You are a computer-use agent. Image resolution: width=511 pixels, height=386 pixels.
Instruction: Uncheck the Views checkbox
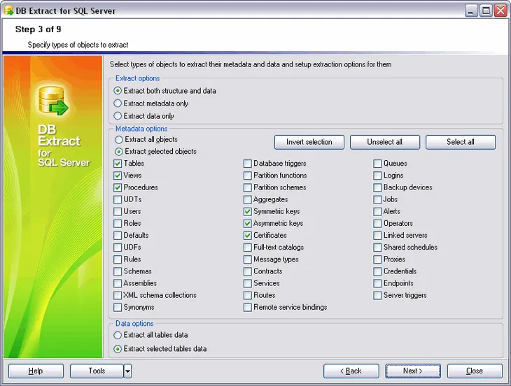click(x=118, y=176)
